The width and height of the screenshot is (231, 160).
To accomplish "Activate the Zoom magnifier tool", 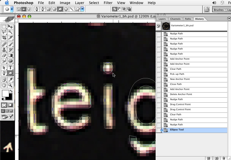I will point(10,85).
